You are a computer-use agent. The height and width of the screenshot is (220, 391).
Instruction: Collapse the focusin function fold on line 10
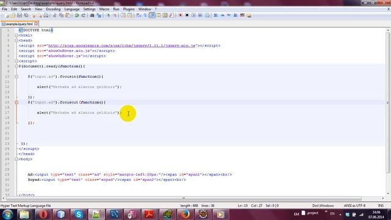16,76
